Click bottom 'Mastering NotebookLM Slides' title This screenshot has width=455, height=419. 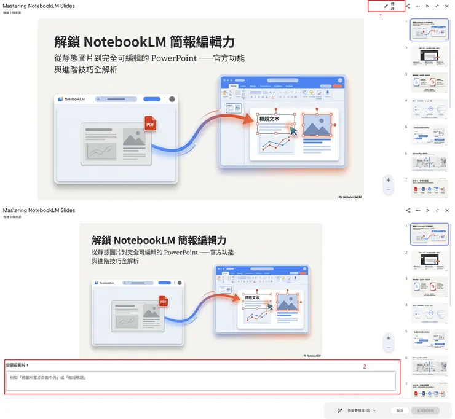click(39, 210)
